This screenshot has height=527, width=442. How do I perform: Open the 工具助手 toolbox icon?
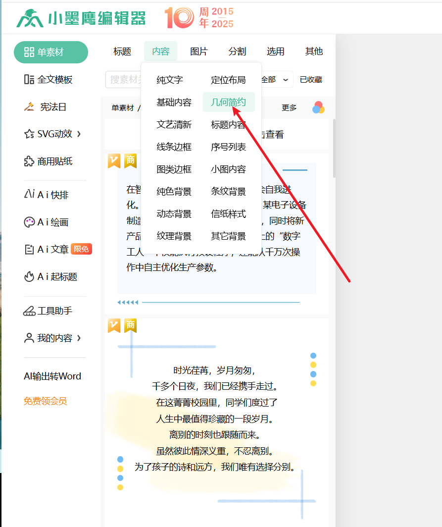(29, 311)
